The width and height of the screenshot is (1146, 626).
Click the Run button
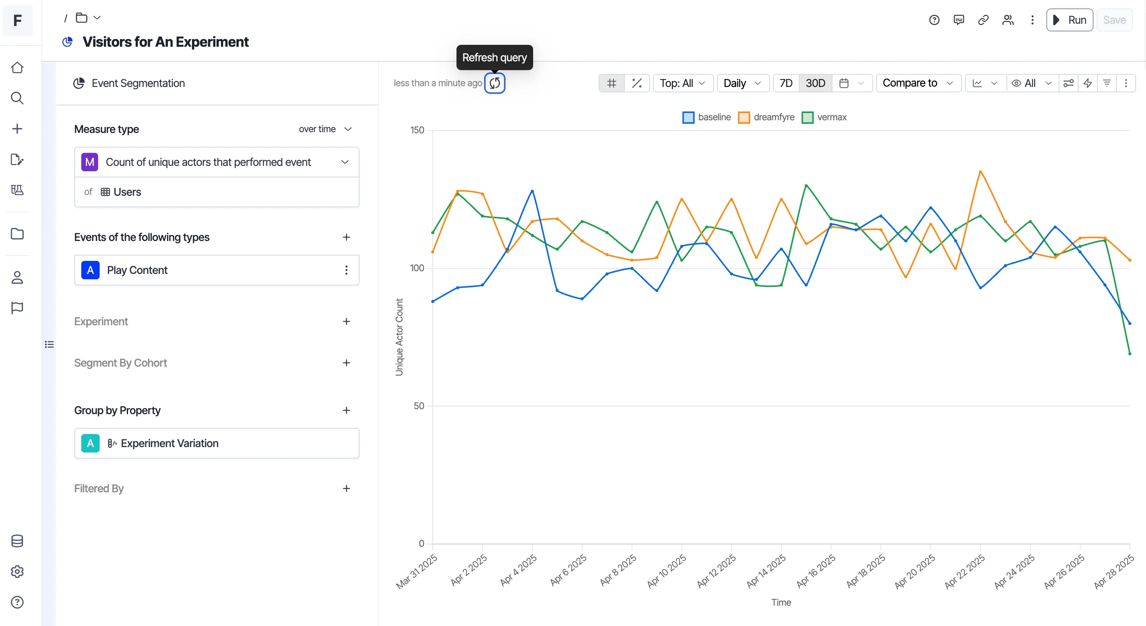coord(1069,20)
